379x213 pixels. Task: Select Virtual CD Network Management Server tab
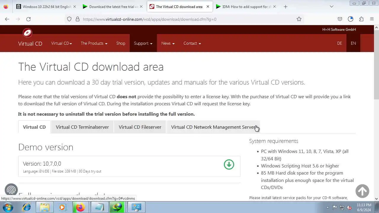point(213,127)
